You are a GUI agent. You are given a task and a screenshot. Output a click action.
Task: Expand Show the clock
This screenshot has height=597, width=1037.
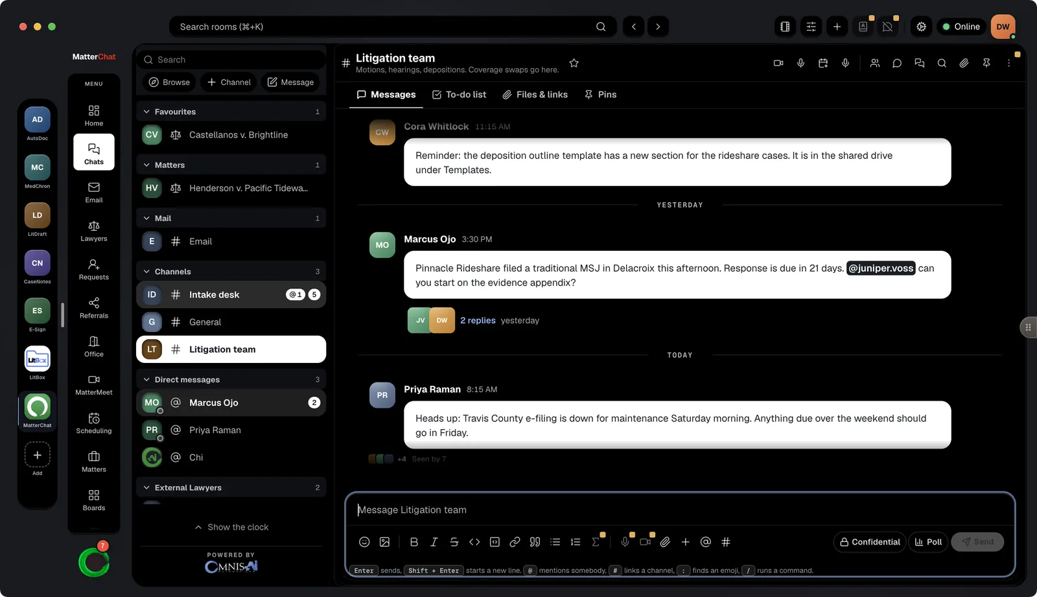pos(231,527)
